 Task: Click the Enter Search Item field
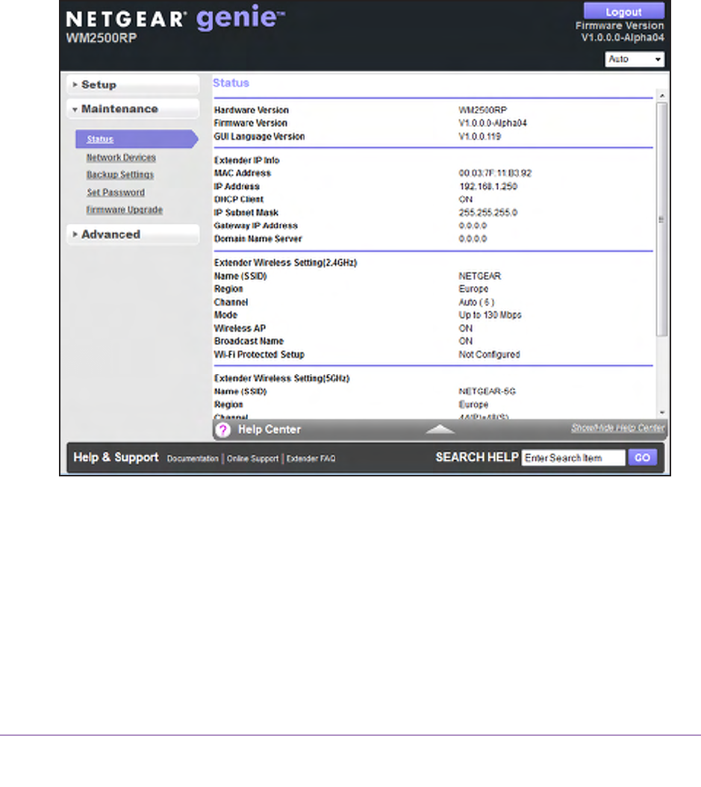click(573, 458)
